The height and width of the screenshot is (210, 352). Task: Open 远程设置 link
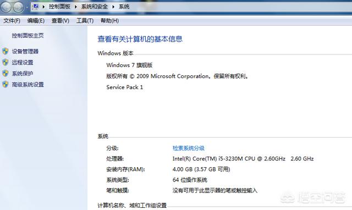(23, 62)
